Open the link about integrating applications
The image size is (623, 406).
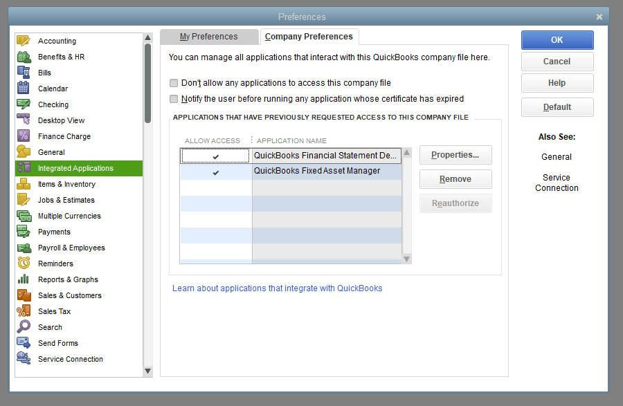277,288
